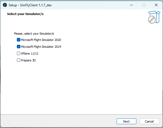163x128 pixels.
Task: Uncheck the Microsoft Flight Simulator 2020 checkbox
Action: coord(18,40)
